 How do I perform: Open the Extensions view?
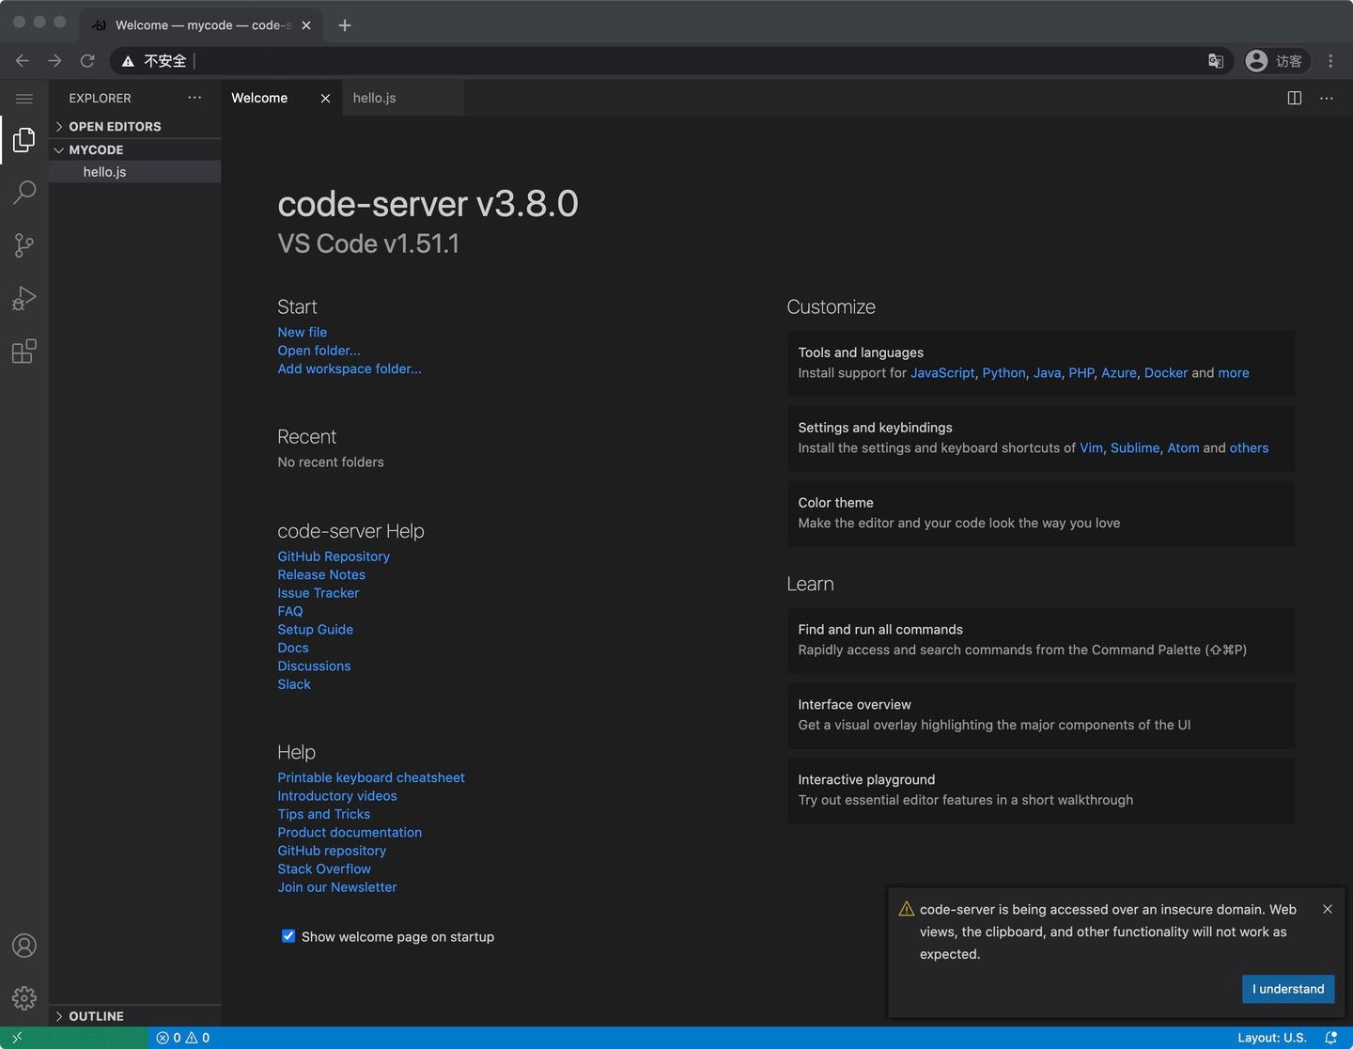pos(24,351)
